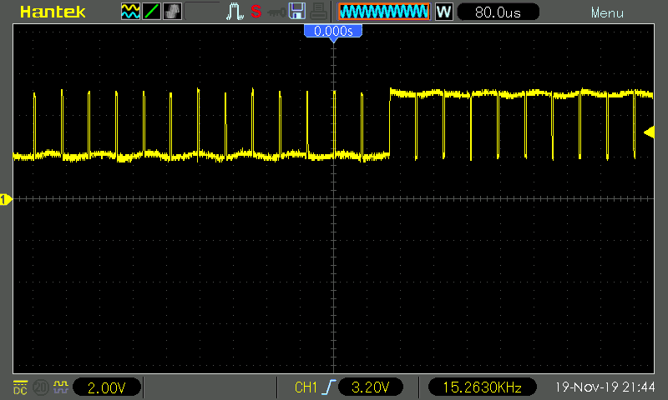Click the 15.2630KHz frequency readout

coord(482,387)
